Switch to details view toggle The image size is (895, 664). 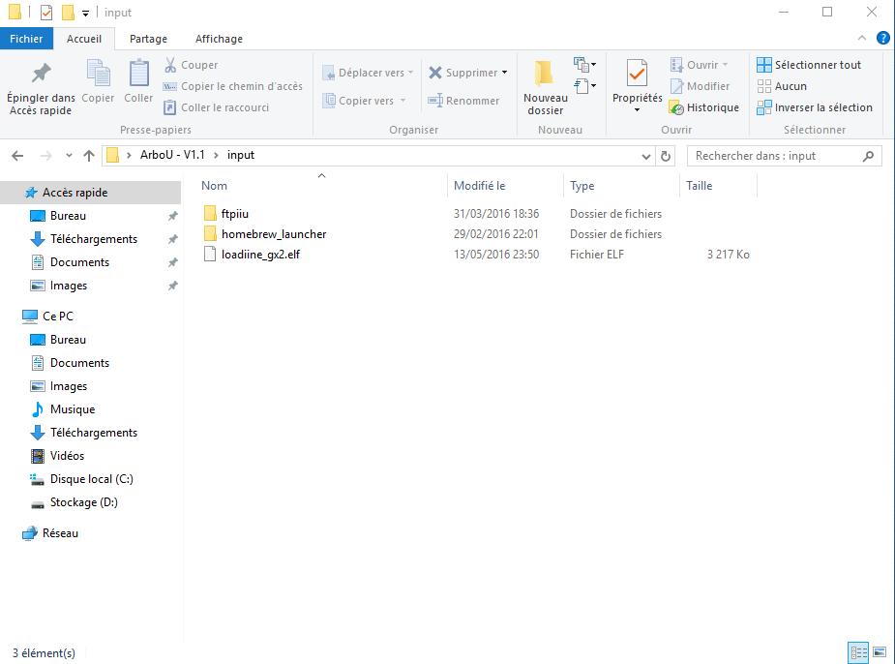[858, 652]
